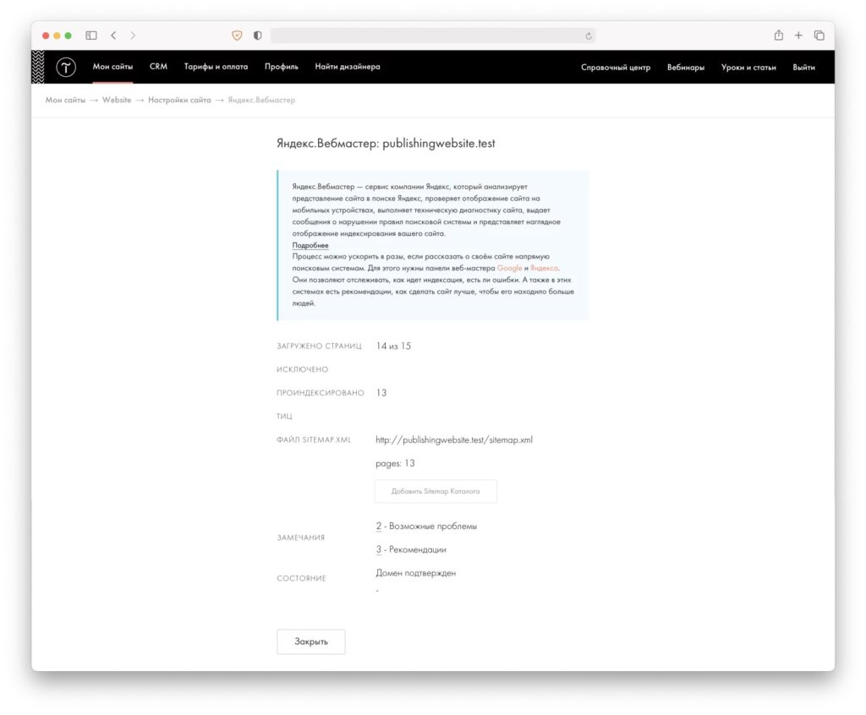Go to Настройки сайта breadcrumb
Screen dimensions: 866x715
pyautogui.click(x=179, y=100)
